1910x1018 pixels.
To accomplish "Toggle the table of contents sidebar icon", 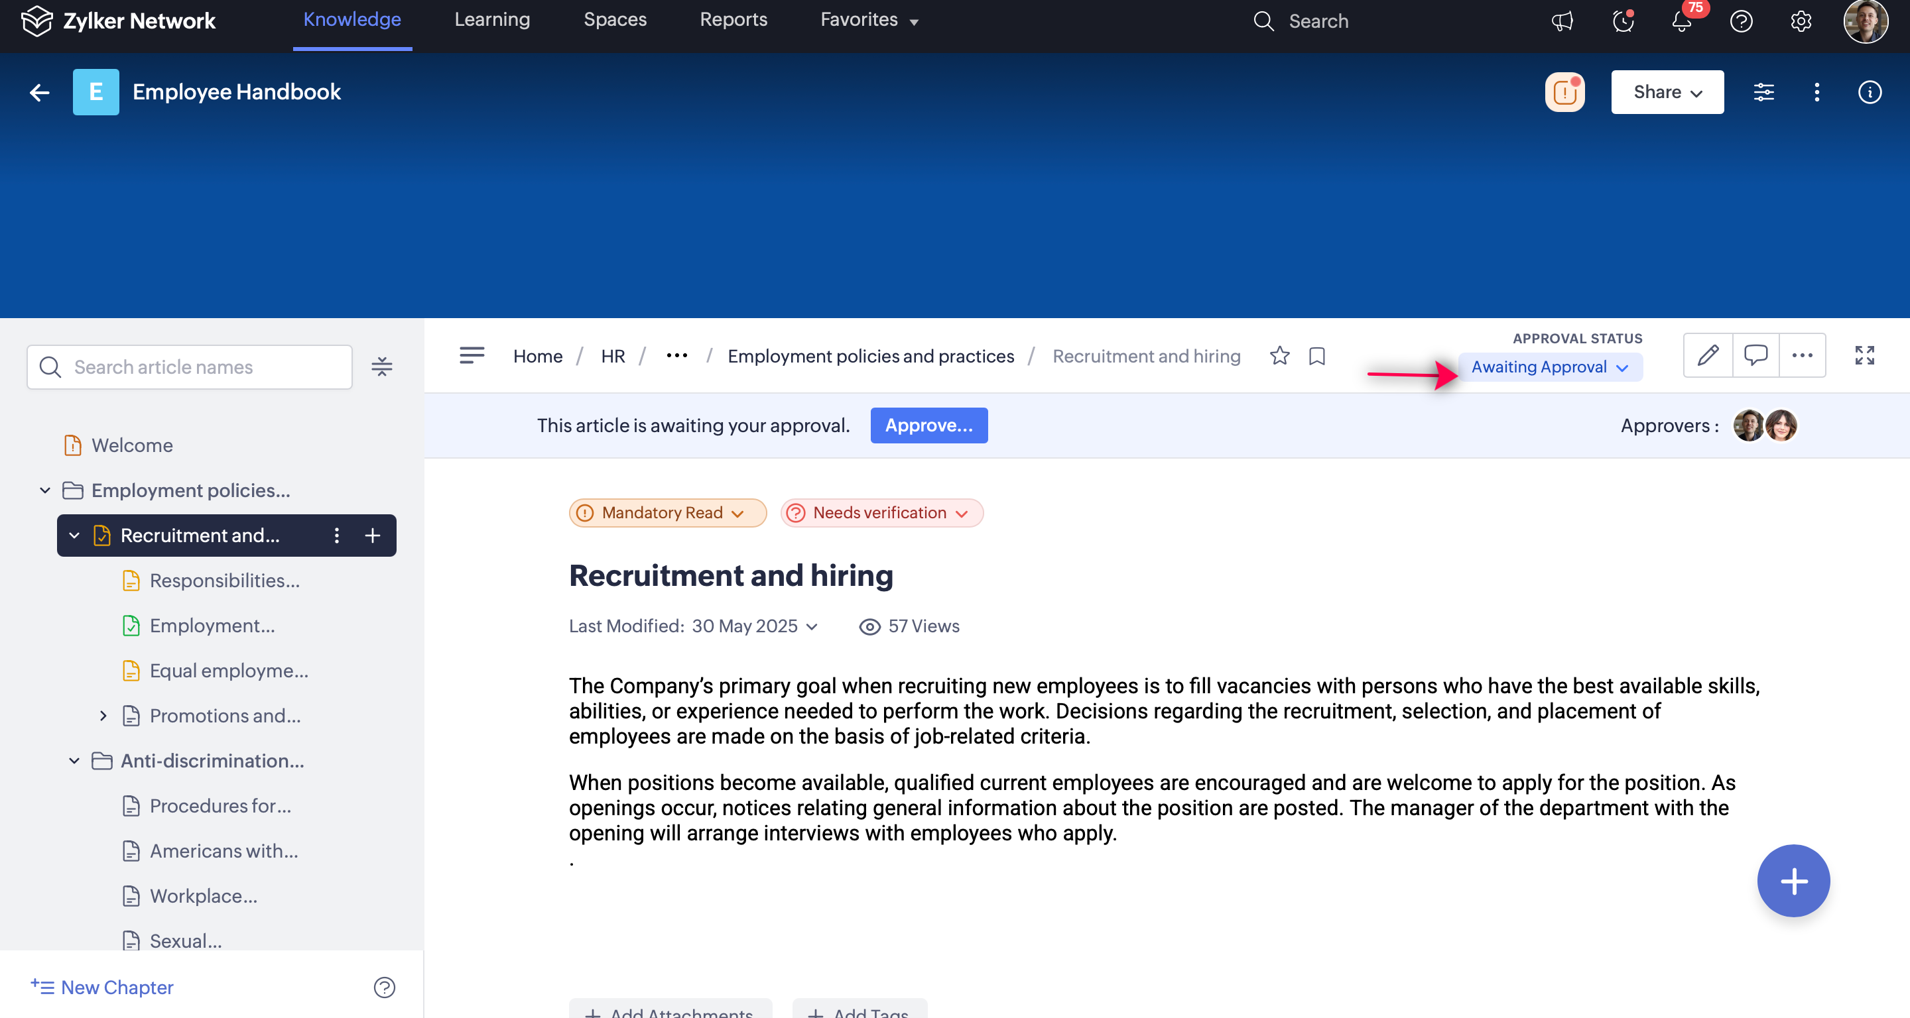I will click(x=472, y=356).
